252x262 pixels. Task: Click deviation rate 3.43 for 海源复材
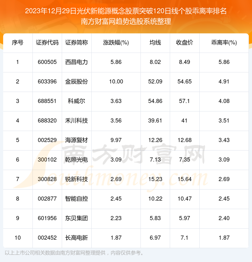pyautogui.click(x=224, y=140)
